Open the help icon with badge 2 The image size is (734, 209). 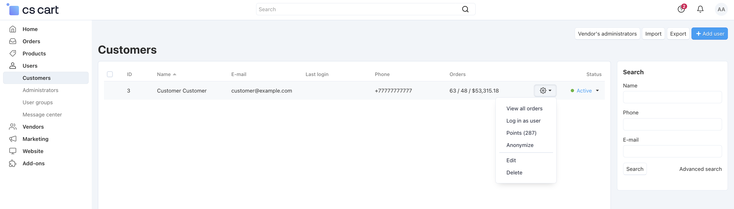point(681,9)
